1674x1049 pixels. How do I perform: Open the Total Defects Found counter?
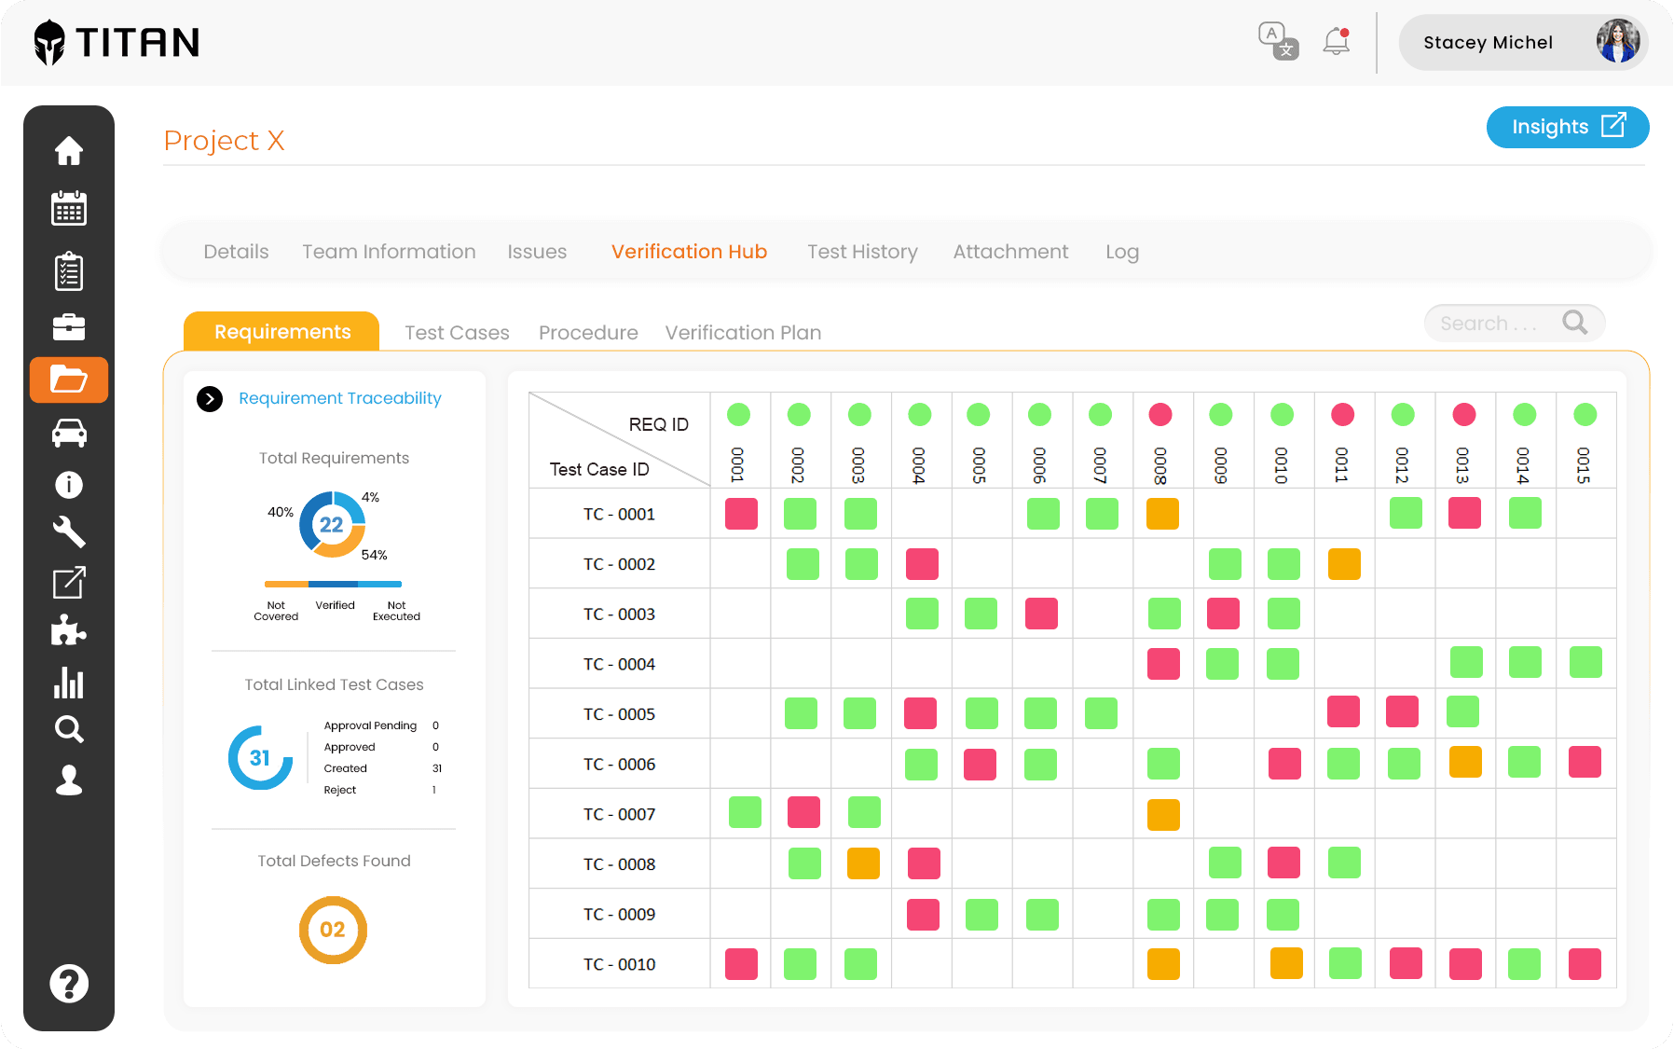point(333,930)
